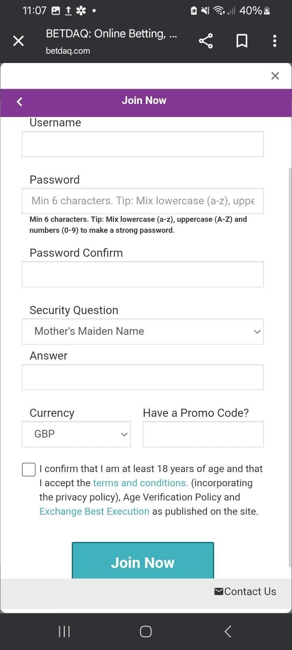Click the Promo Code field
The width and height of the screenshot is (292, 650).
203,434
